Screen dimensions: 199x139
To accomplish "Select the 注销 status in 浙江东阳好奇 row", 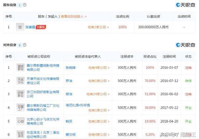I will 188,94.
